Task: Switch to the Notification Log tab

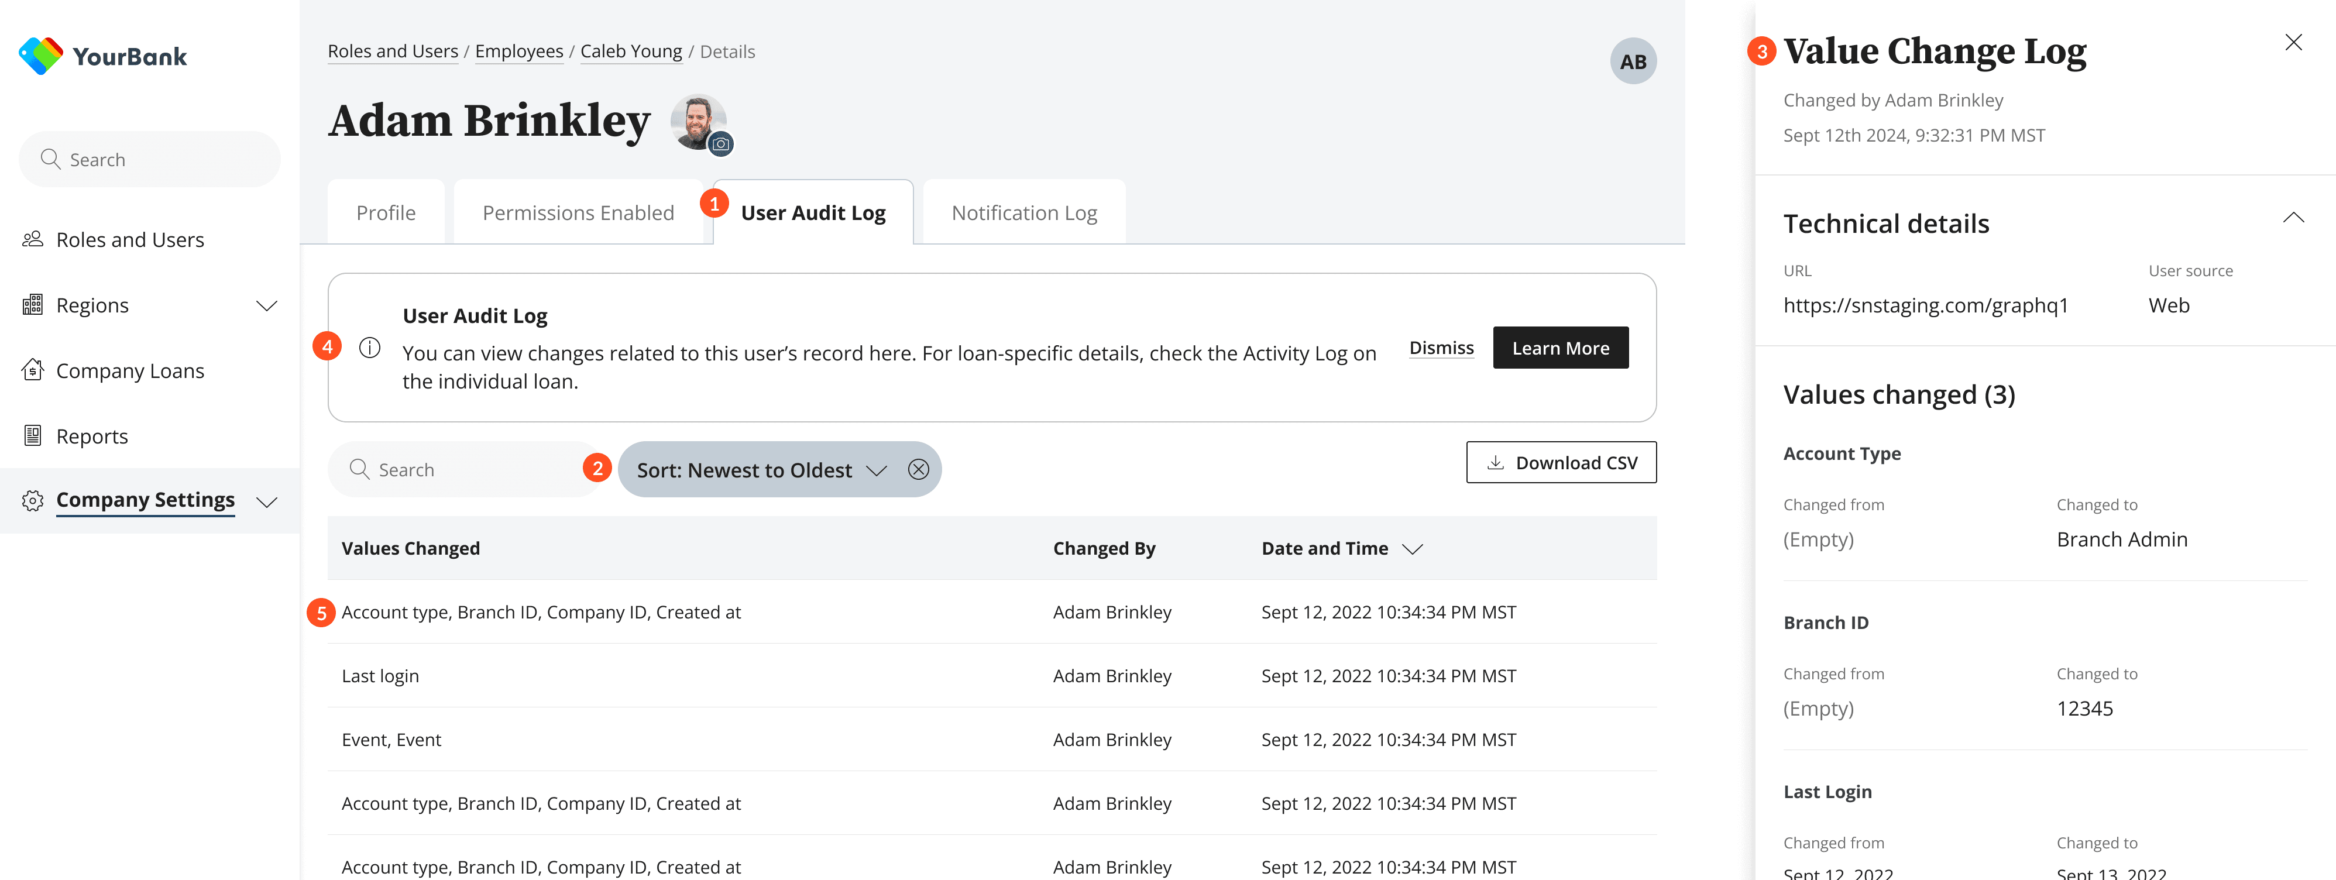Action: pos(1024,213)
